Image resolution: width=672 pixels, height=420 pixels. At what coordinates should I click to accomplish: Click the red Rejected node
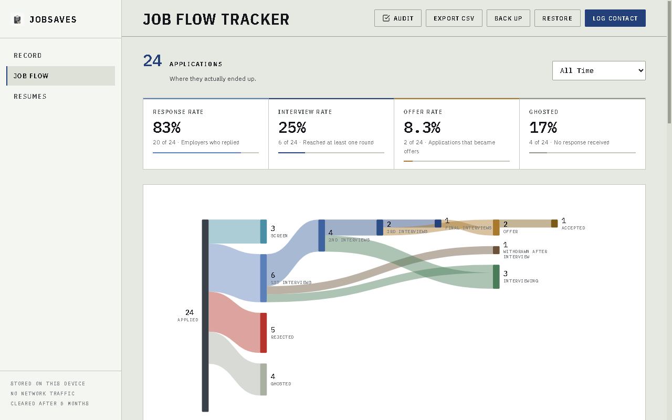(x=264, y=333)
